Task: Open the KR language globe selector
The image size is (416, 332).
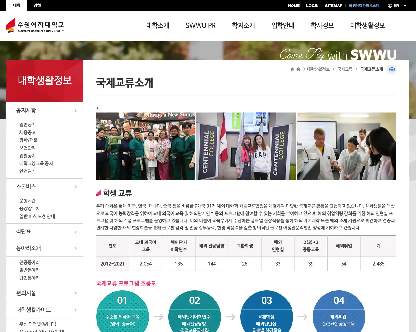Action: [393, 6]
